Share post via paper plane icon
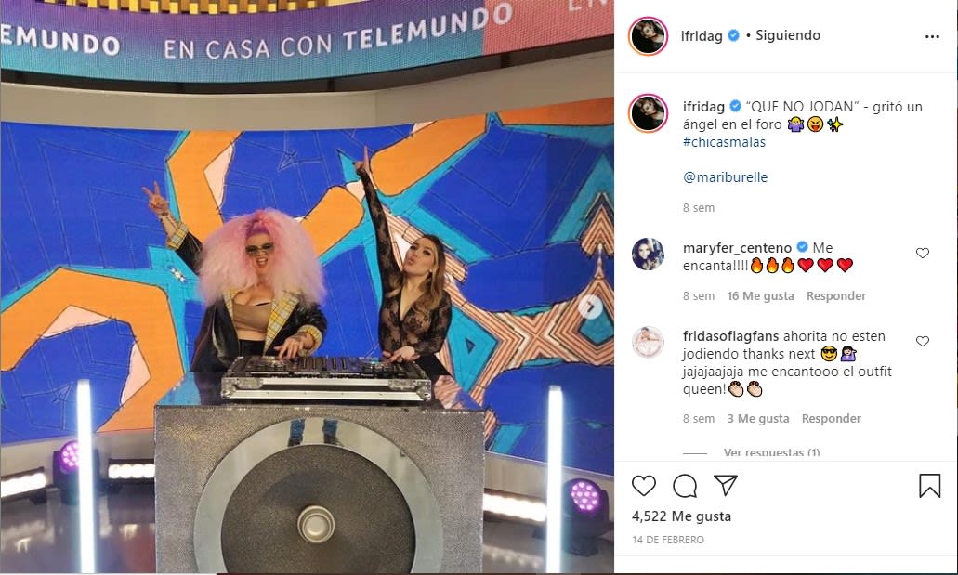The image size is (958, 575). (726, 485)
